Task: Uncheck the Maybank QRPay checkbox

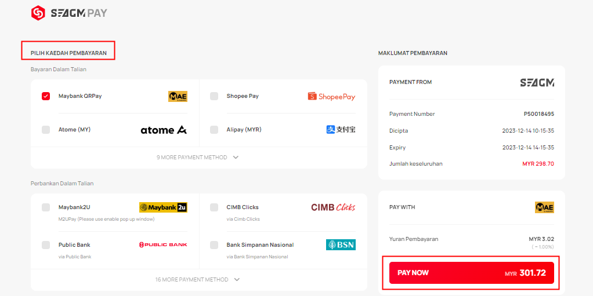Action: point(46,96)
